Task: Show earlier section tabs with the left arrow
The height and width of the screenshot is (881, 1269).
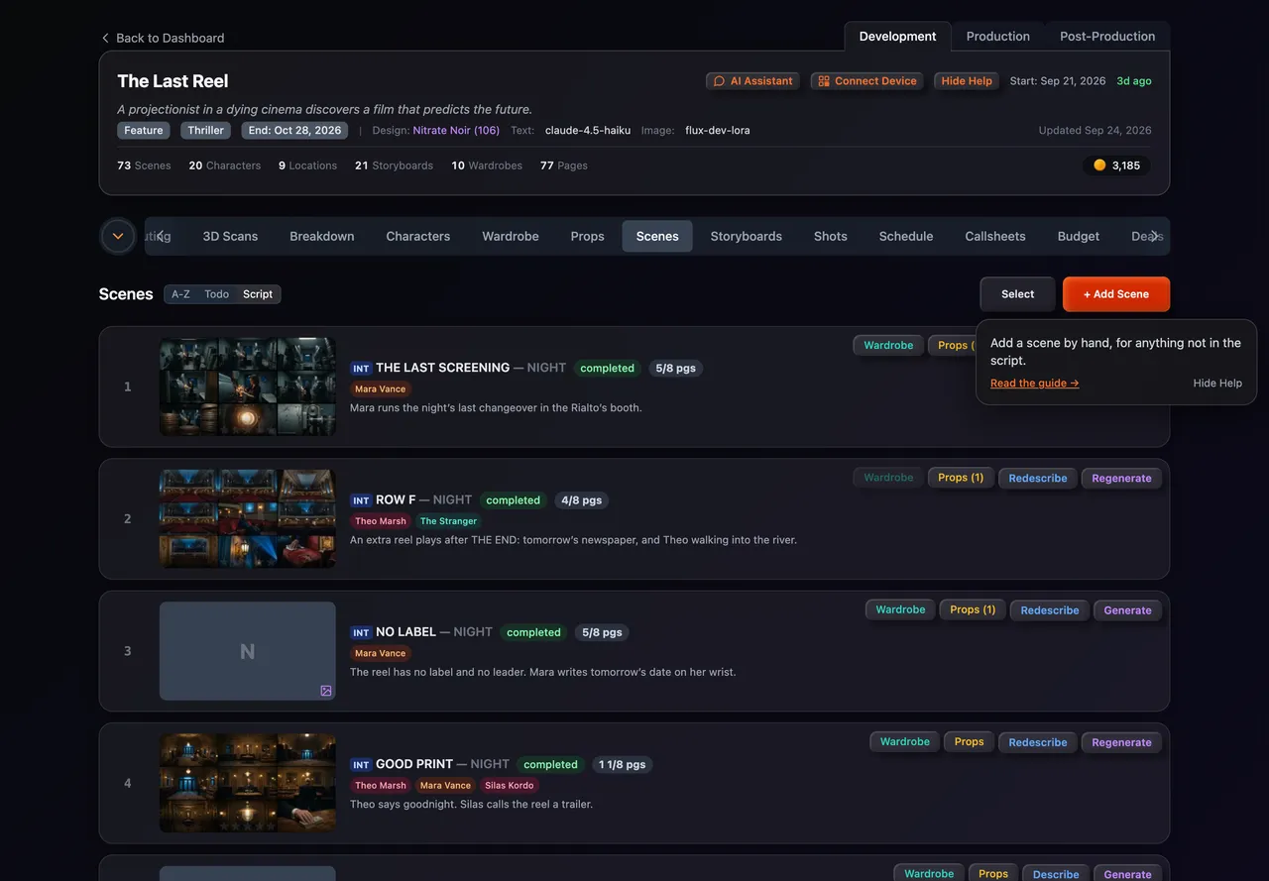Action: pos(161,236)
